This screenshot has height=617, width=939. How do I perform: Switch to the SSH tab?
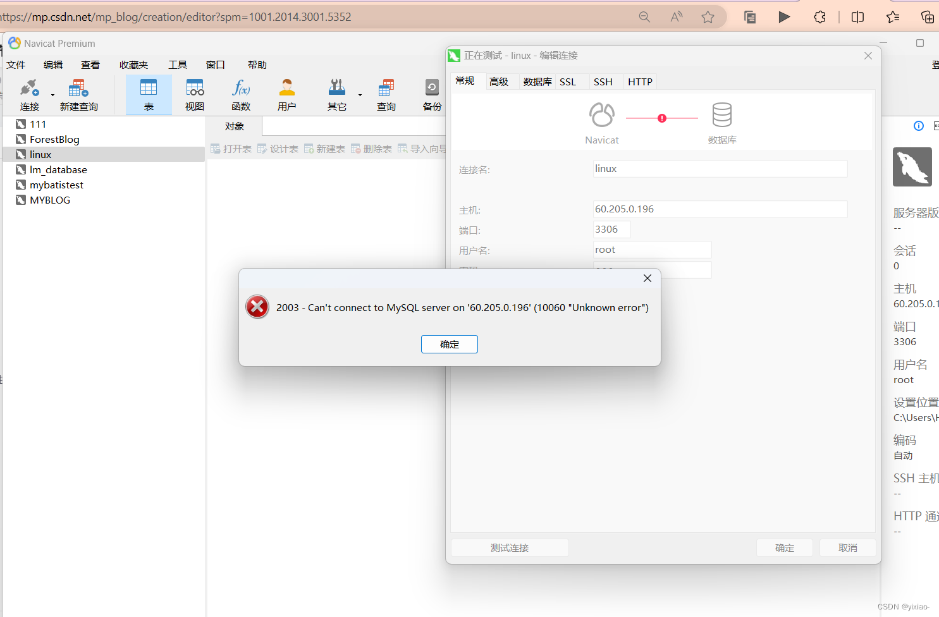point(603,82)
